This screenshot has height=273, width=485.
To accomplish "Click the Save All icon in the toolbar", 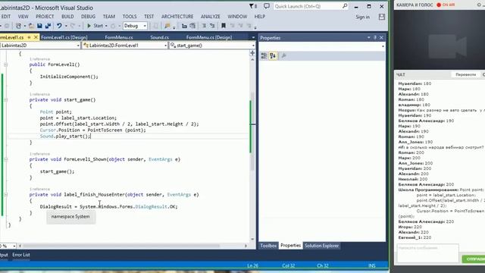I will (x=48, y=26).
